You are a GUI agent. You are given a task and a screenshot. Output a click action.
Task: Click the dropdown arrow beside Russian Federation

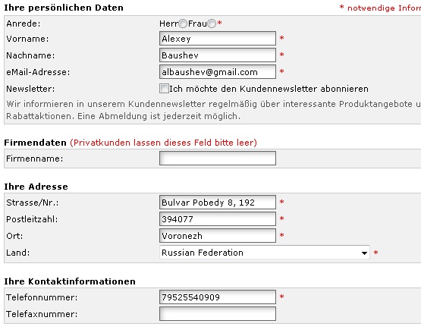(364, 253)
